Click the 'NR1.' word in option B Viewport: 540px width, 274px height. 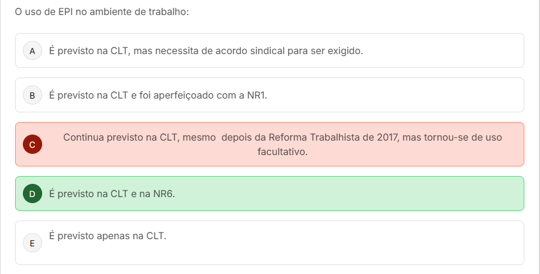pyautogui.click(x=257, y=95)
